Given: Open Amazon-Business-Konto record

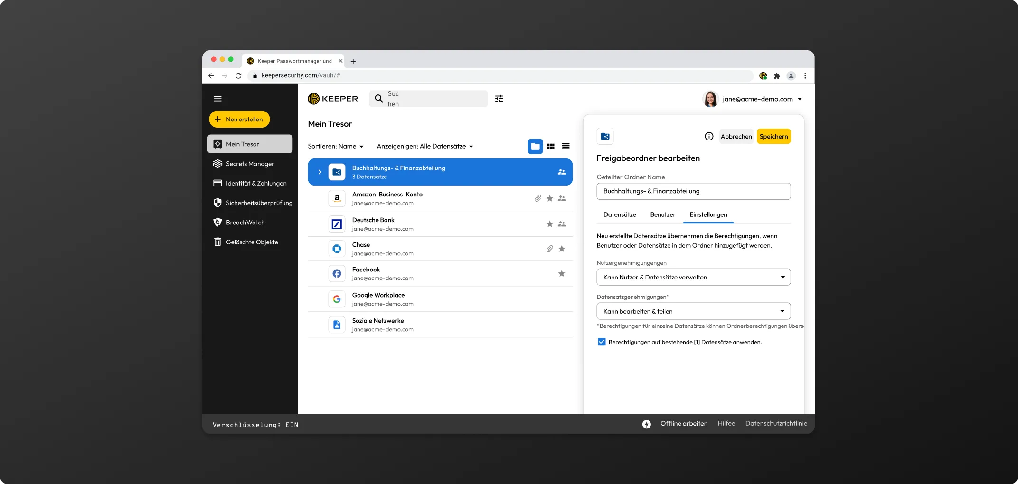Looking at the screenshot, I should [440, 198].
